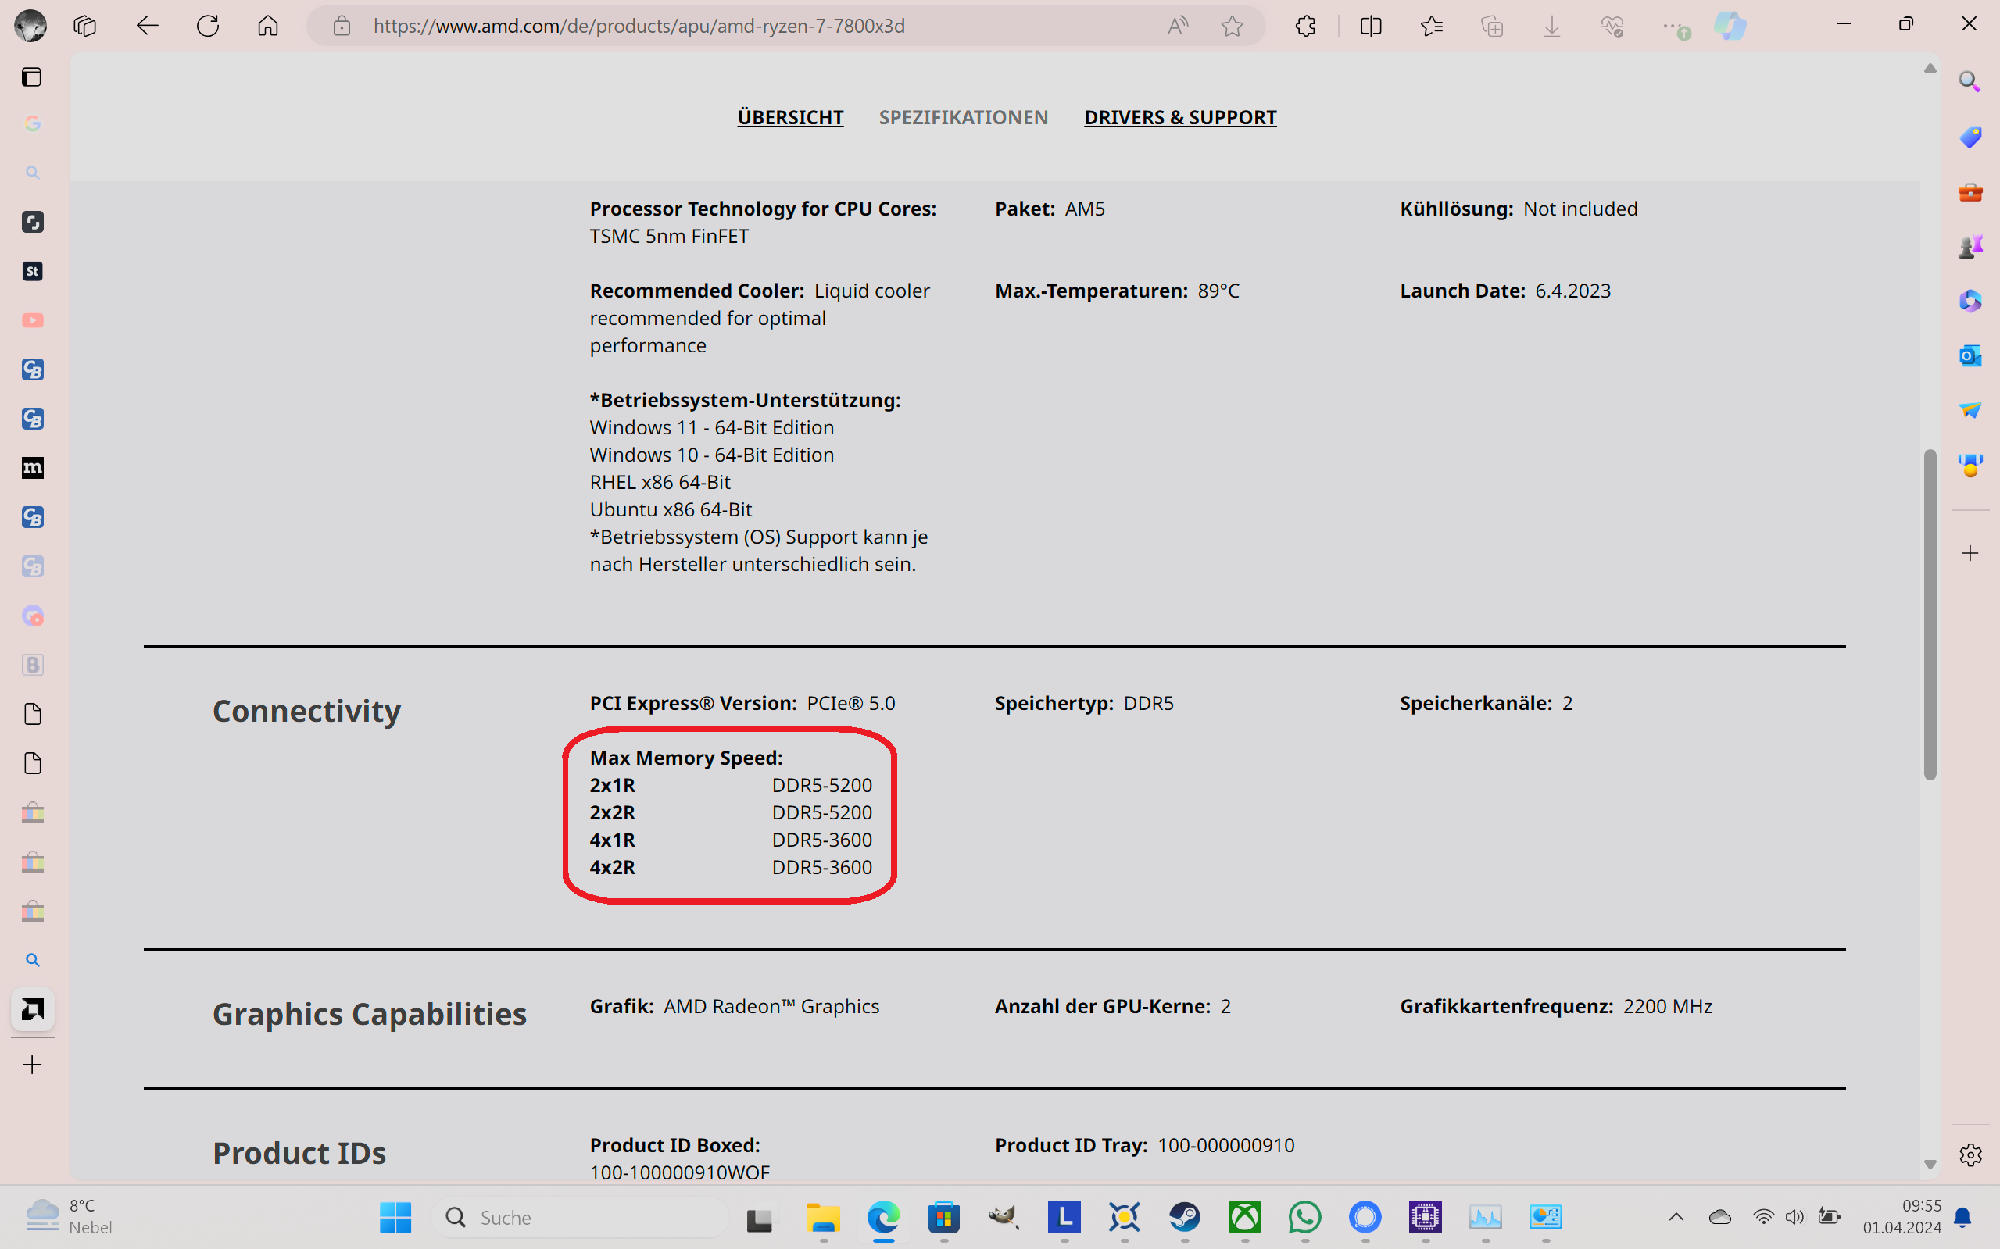
Task: Collapse the vertical tabs panel
Action: [31, 77]
